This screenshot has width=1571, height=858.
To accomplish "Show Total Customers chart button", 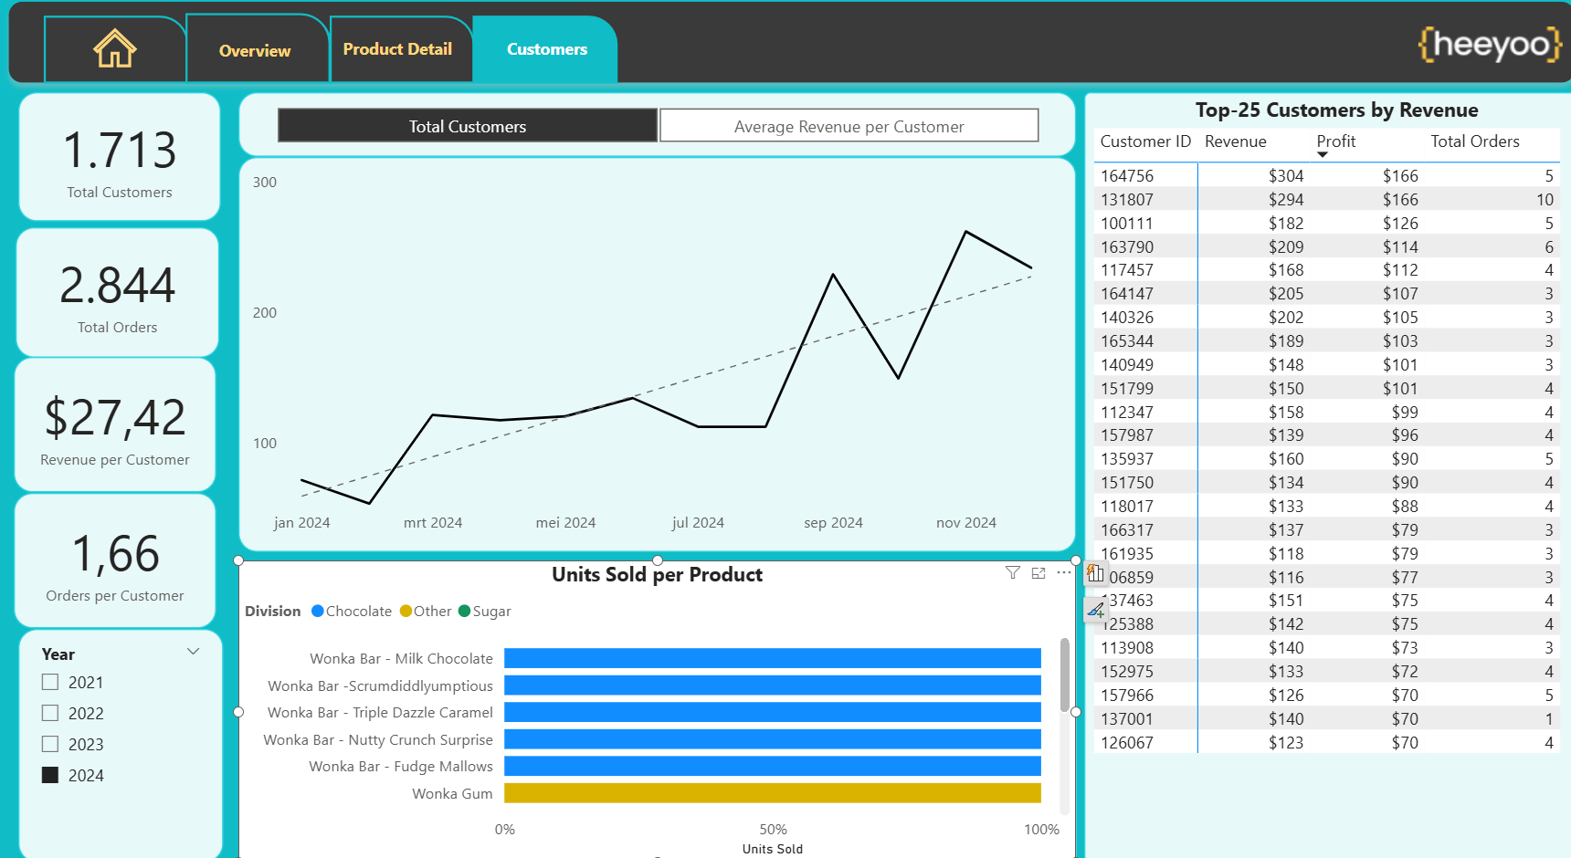I will tap(468, 126).
